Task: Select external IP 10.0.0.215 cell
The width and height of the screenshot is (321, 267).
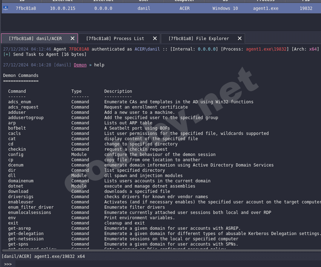Action: point(63,8)
